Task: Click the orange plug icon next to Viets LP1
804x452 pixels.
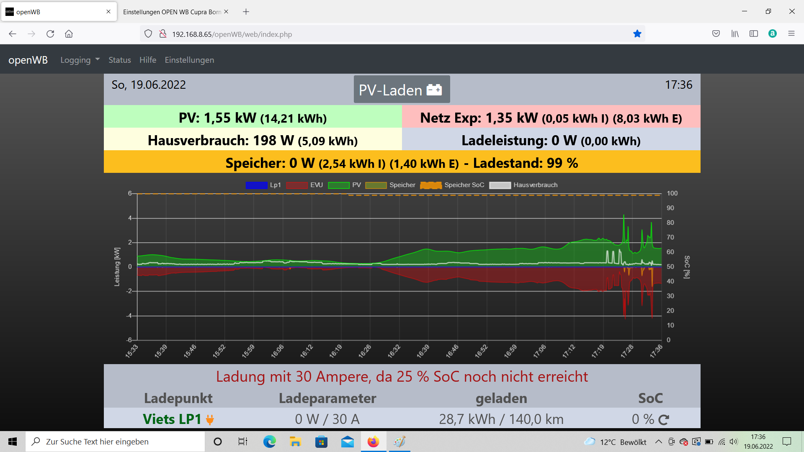Action: [210, 419]
